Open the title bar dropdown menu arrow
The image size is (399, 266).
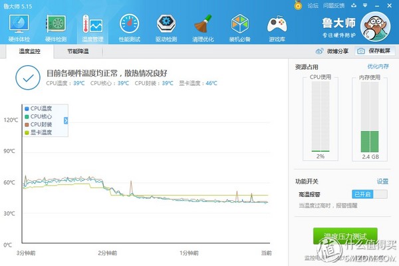click(x=365, y=5)
